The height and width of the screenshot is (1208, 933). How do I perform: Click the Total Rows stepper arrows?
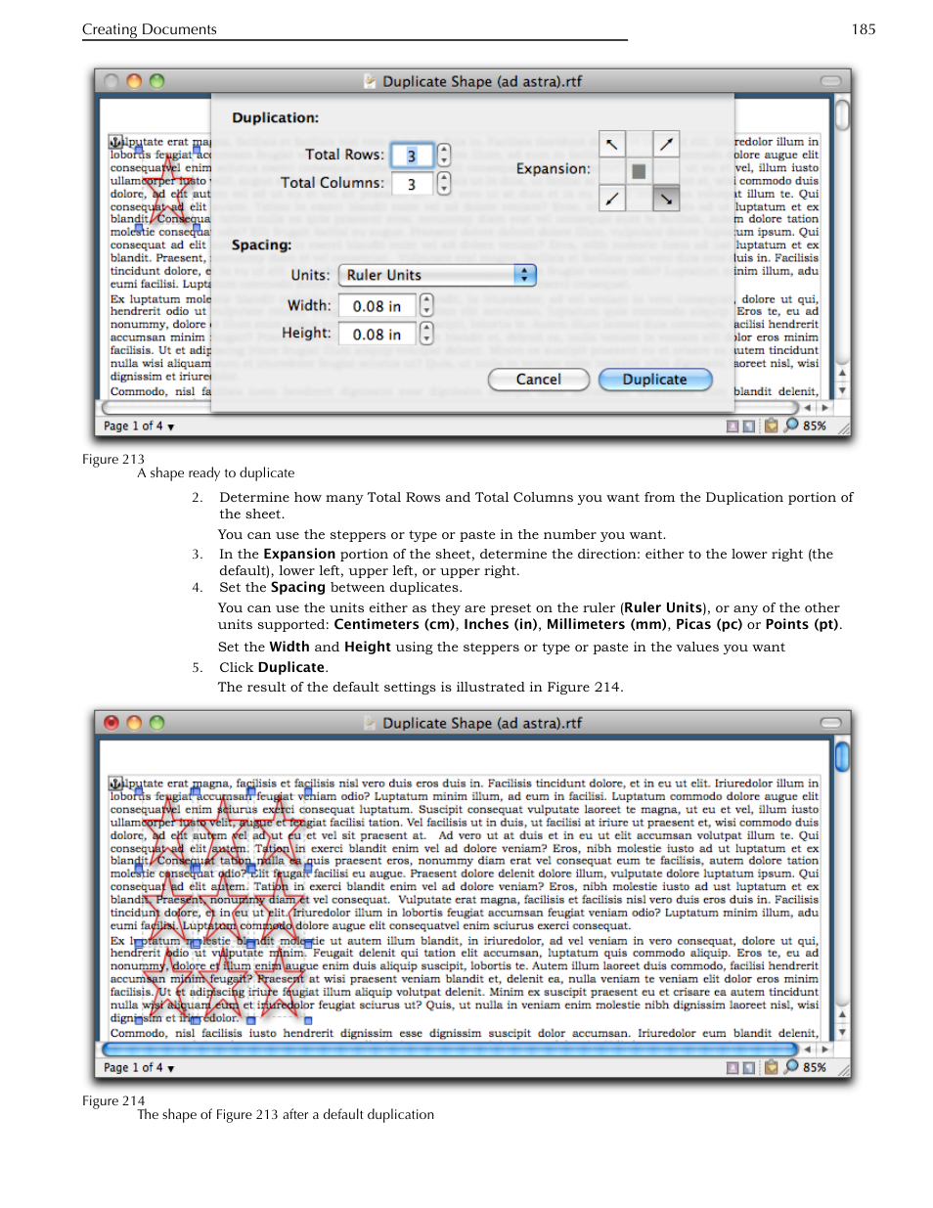point(444,156)
